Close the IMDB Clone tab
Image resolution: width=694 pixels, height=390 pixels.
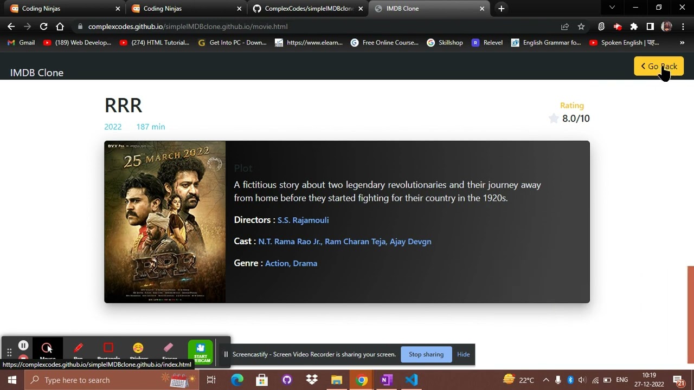[x=481, y=9]
